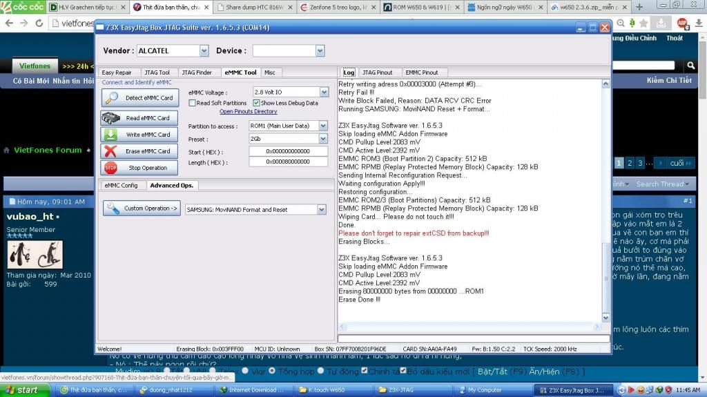
Task: Click the Vietfones forum tab button
Action: (x=35, y=66)
